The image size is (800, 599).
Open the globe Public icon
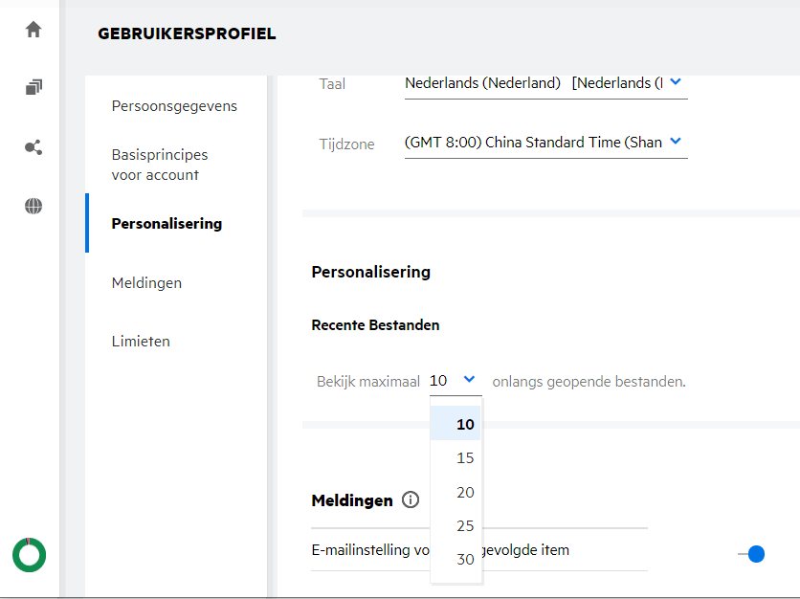(x=33, y=206)
